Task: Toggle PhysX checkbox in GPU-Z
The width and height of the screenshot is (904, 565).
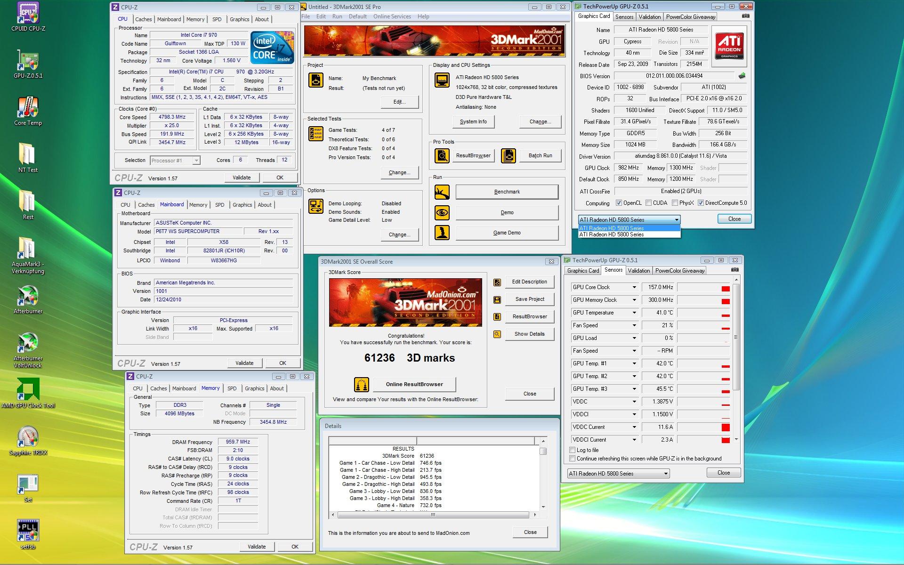Action: pos(675,203)
